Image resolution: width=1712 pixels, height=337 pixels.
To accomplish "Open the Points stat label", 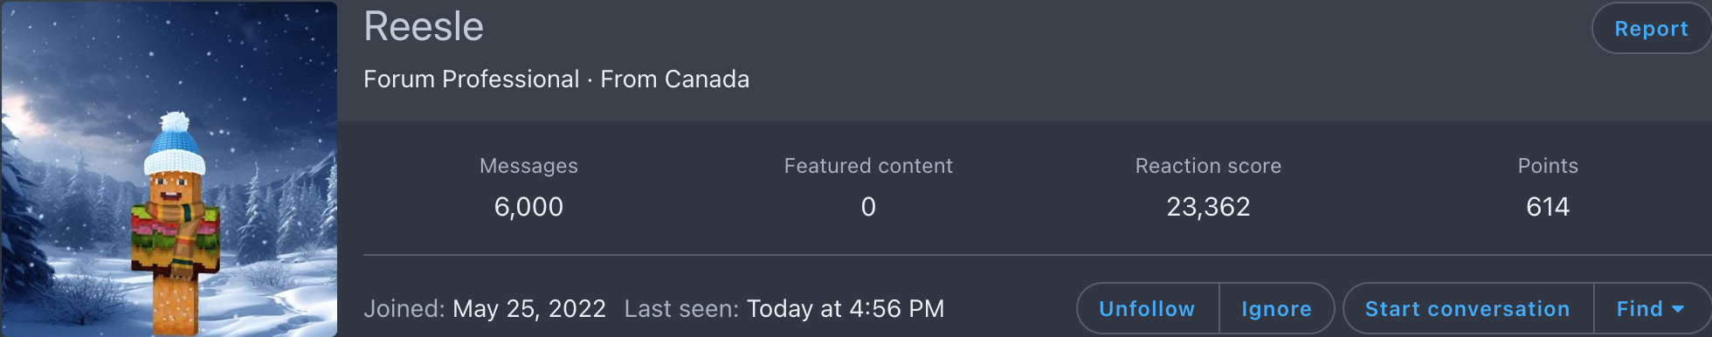I will pyautogui.click(x=1548, y=166).
